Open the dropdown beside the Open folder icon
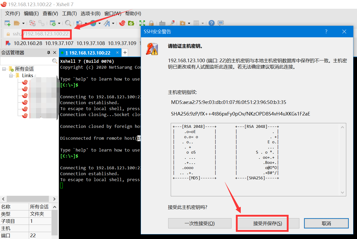The width and height of the screenshot is (357, 239). click(23, 23)
